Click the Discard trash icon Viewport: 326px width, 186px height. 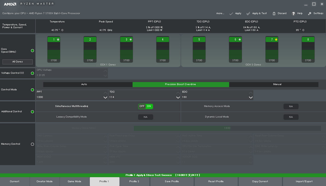[x=274, y=14]
